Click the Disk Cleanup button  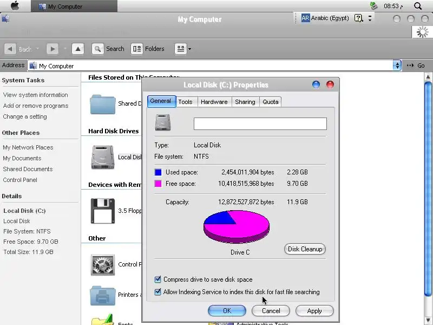click(x=305, y=249)
